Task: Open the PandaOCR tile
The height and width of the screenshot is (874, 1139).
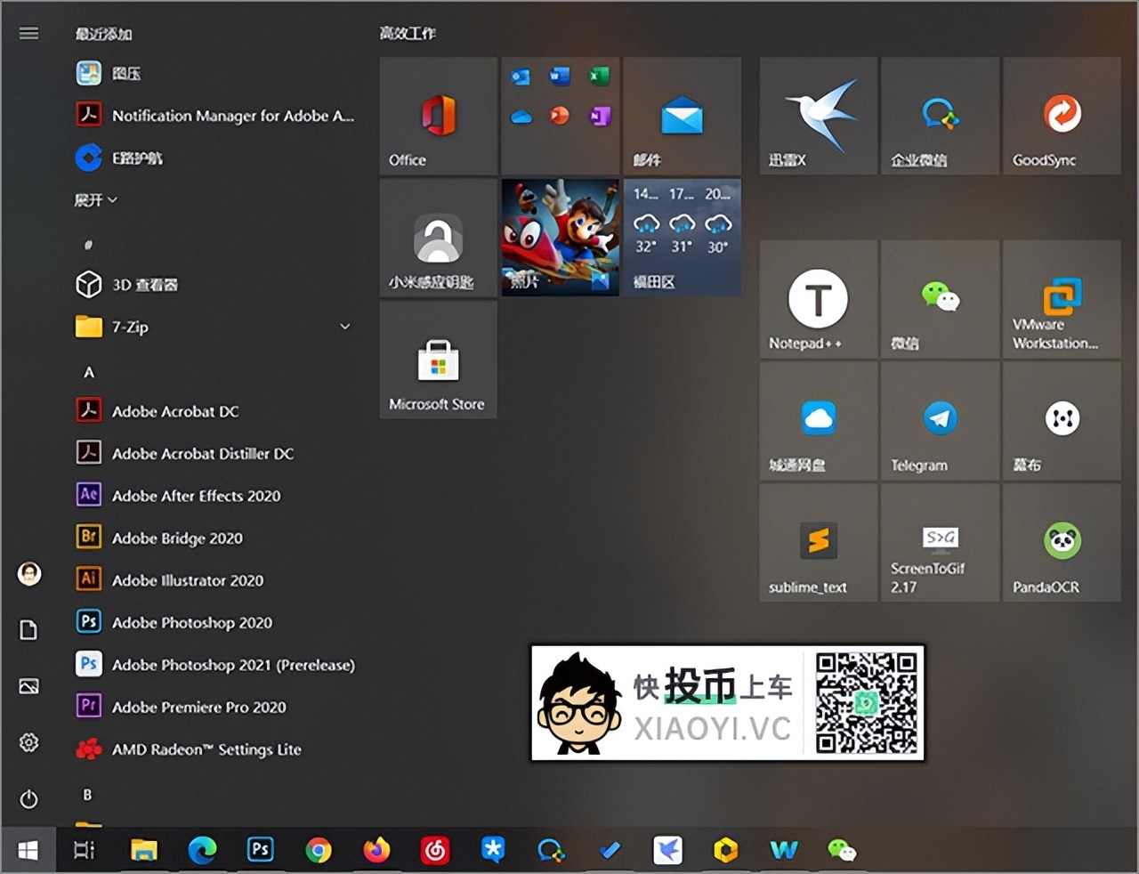Action: [1062, 544]
